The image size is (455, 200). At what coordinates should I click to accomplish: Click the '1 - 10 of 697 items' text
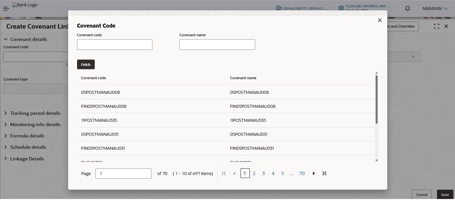(193, 173)
